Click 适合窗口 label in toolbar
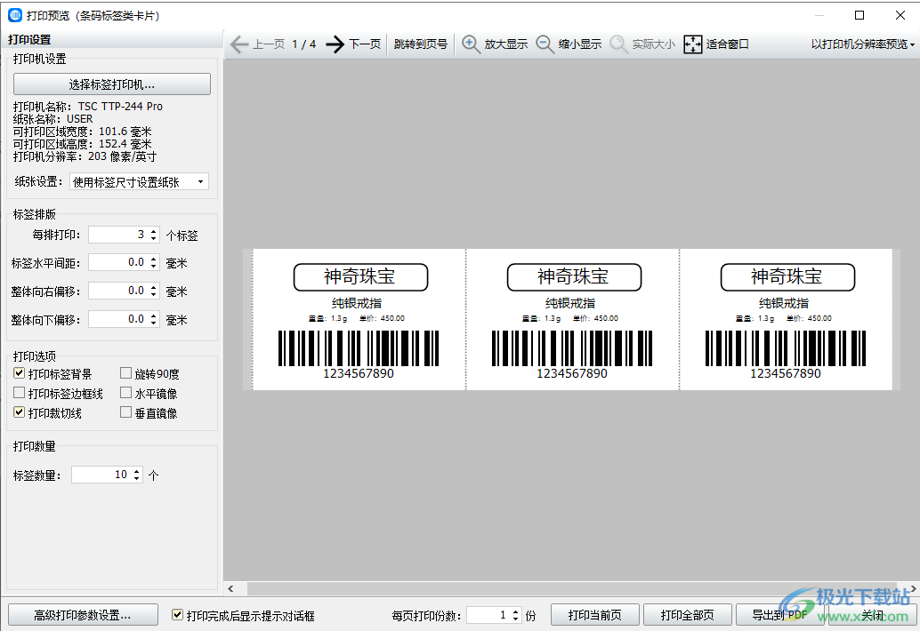Image resolution: width=920 pixels, height=631 pixels. point(728,44)
